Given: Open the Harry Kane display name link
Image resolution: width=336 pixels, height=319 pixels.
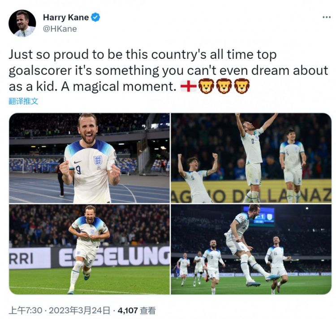Looking at the screenshot, I should (65, 17).
